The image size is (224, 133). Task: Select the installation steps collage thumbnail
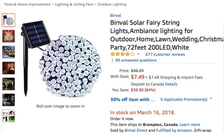click(8, 116)
